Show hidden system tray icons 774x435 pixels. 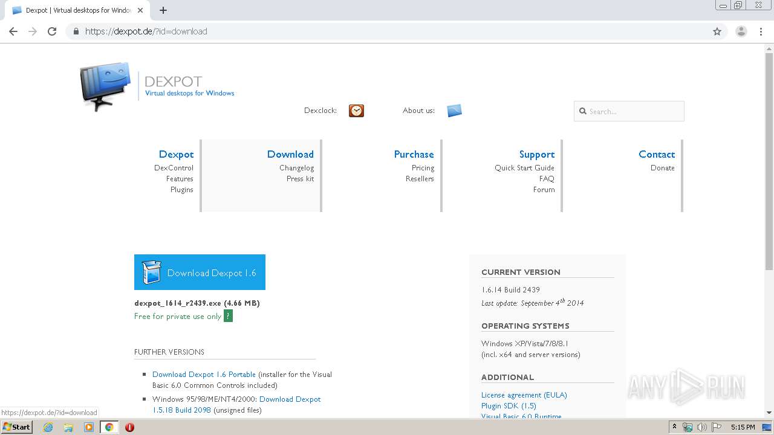click(674, 427)
